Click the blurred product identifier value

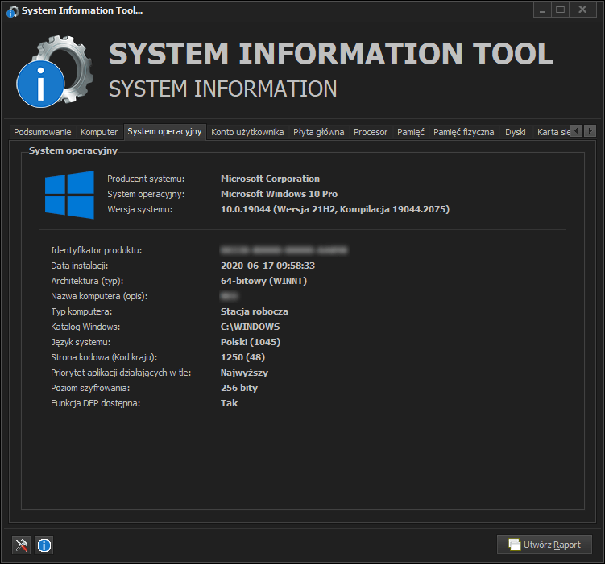pyautogui.click(x=284, y=250)
